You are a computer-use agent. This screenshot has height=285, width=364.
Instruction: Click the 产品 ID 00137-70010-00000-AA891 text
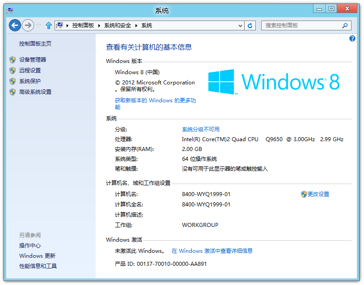[x=161, y=264]
